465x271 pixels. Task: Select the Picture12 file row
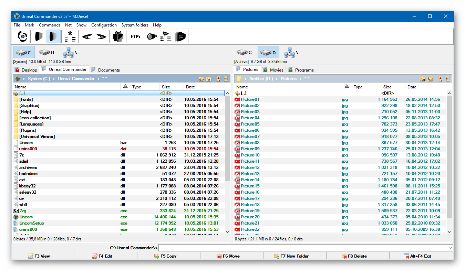click(340, 167)
